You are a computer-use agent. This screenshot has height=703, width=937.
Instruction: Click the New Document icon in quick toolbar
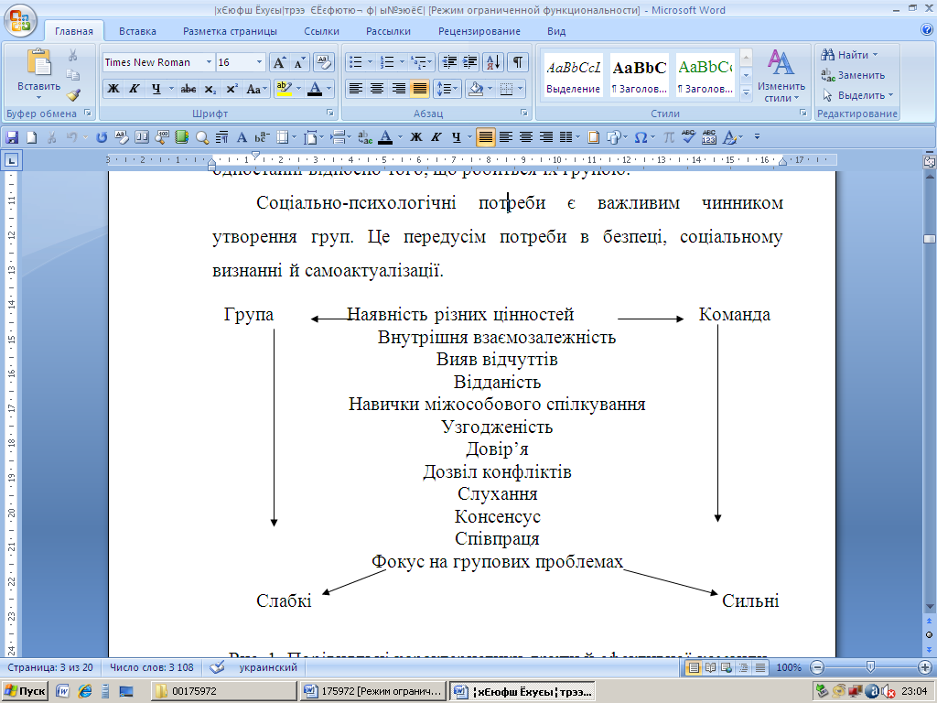click(32, 137)
